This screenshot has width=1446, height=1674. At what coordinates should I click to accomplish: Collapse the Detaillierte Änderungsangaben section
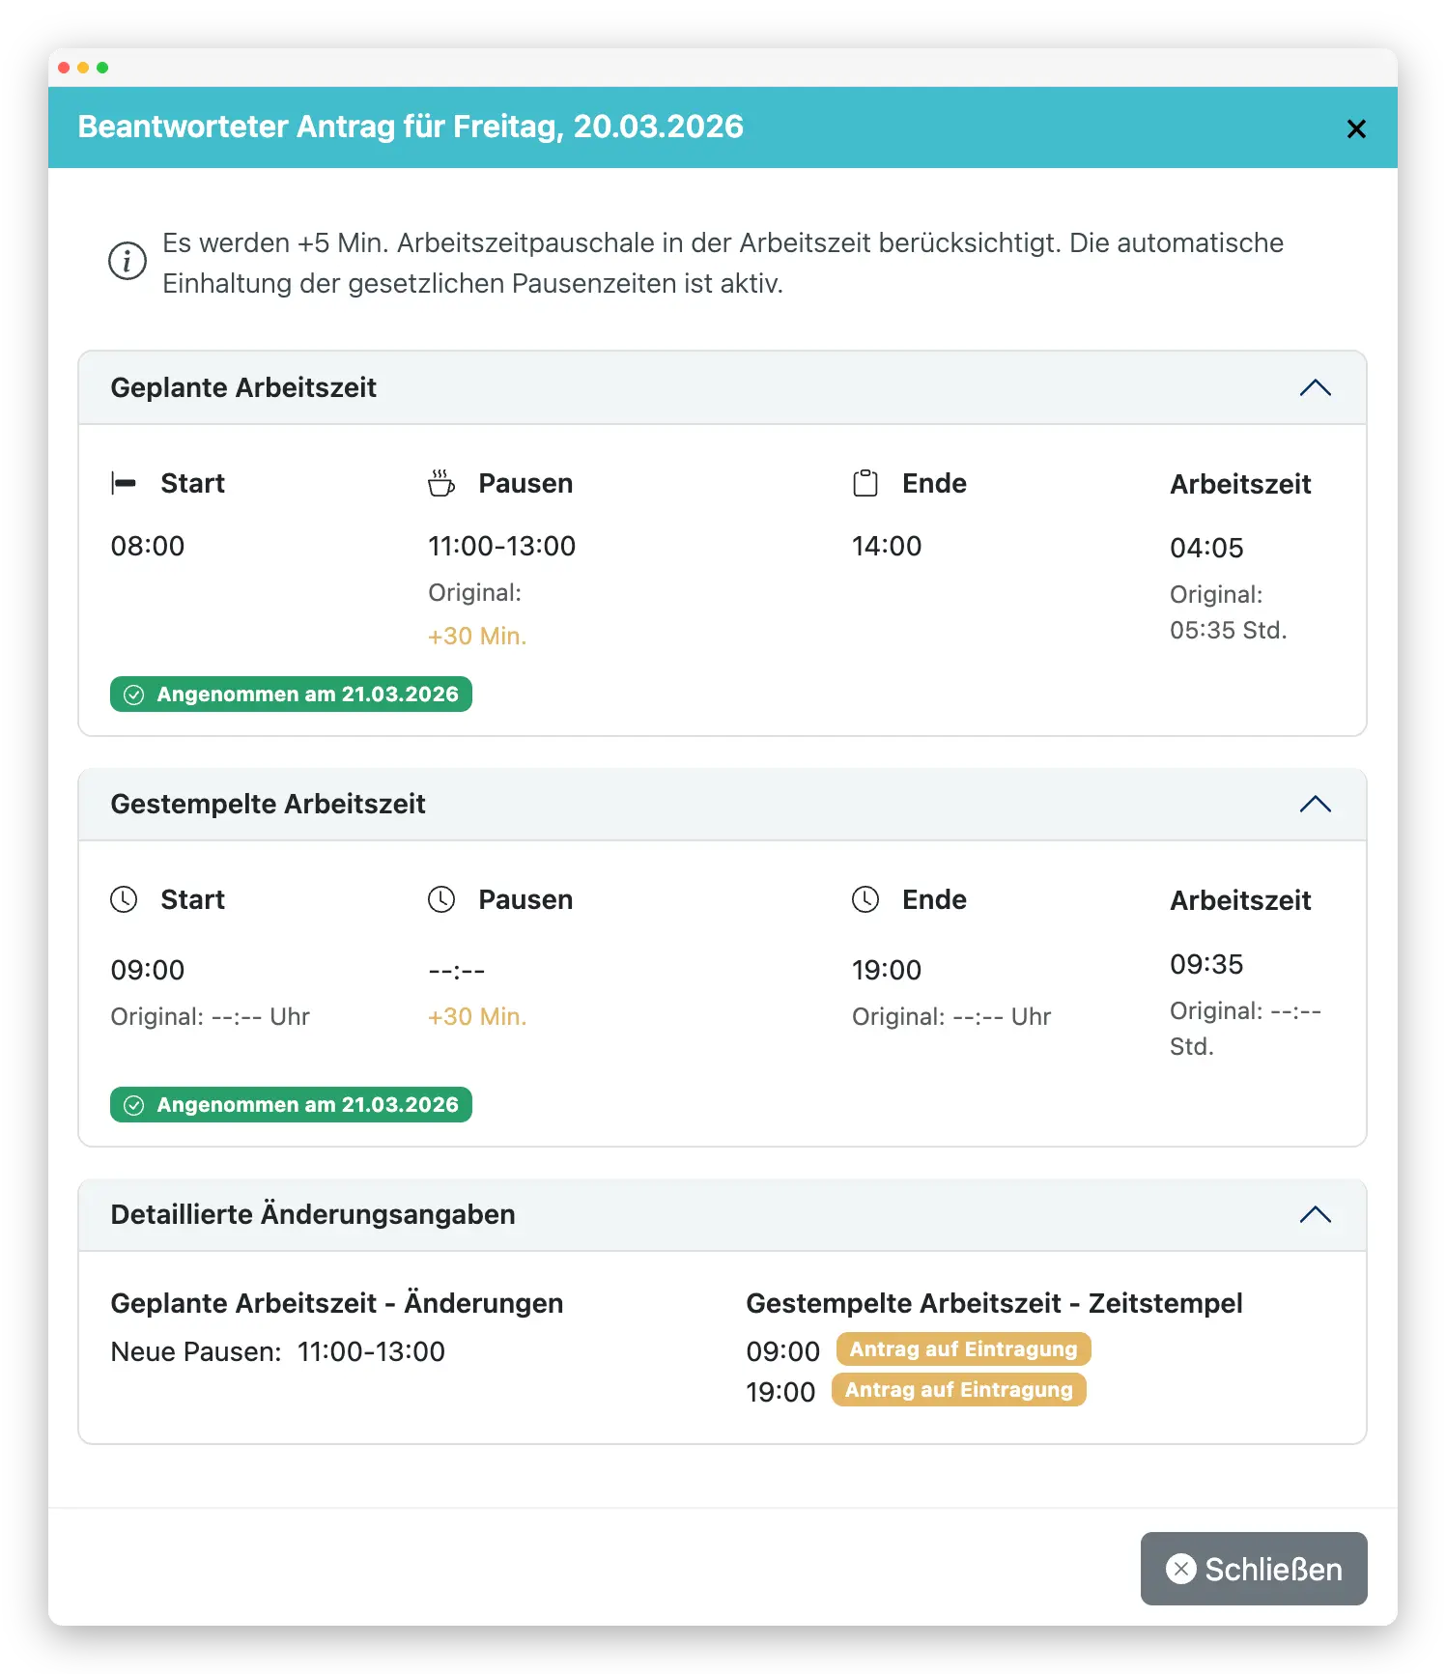click(x=1315, y=1215)
